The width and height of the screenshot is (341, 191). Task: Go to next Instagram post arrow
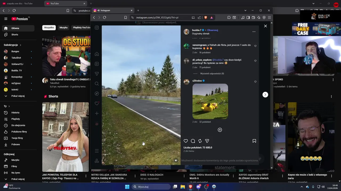tap(265, 95)
